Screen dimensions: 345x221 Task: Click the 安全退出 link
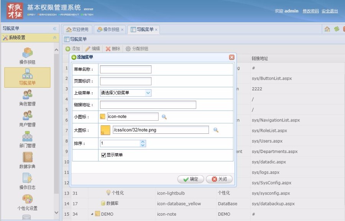click(330, 11)
